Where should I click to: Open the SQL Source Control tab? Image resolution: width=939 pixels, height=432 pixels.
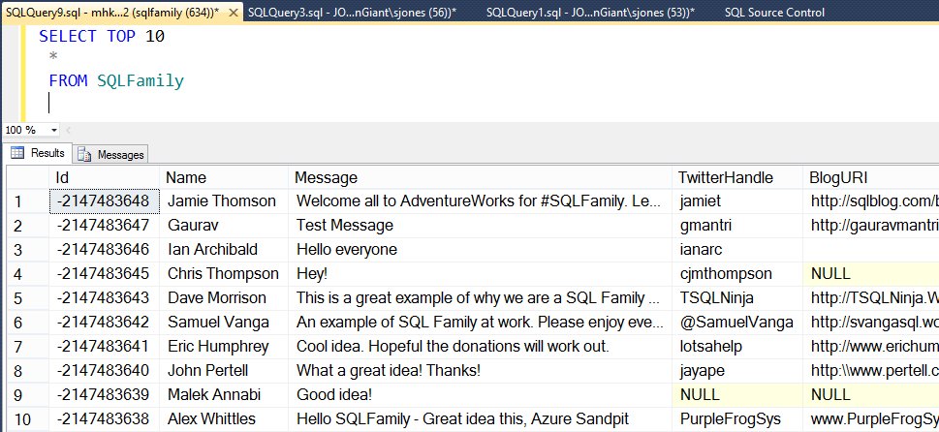coord(774,13)
